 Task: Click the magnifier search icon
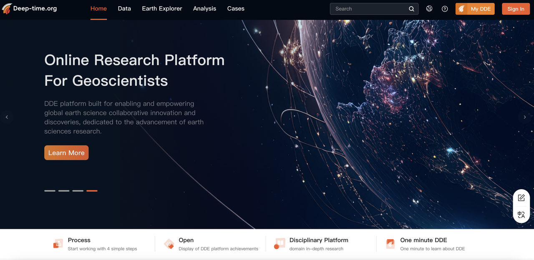411,9
